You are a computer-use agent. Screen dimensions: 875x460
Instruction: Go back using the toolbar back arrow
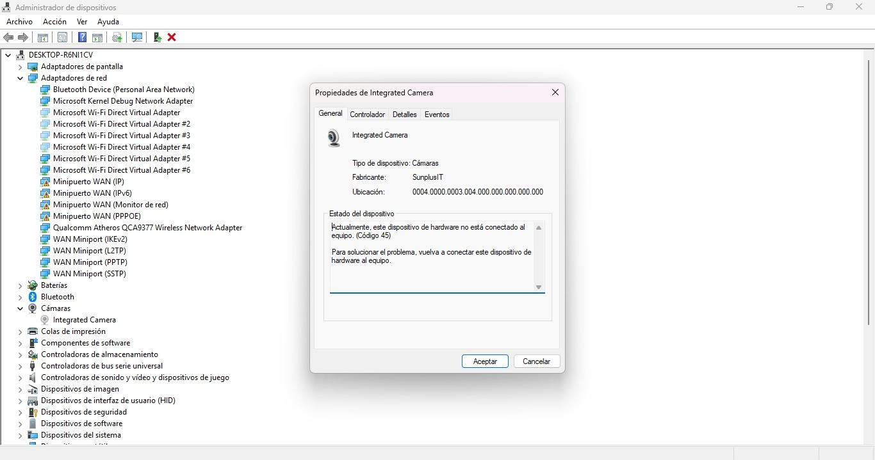[x=8, y=37]
